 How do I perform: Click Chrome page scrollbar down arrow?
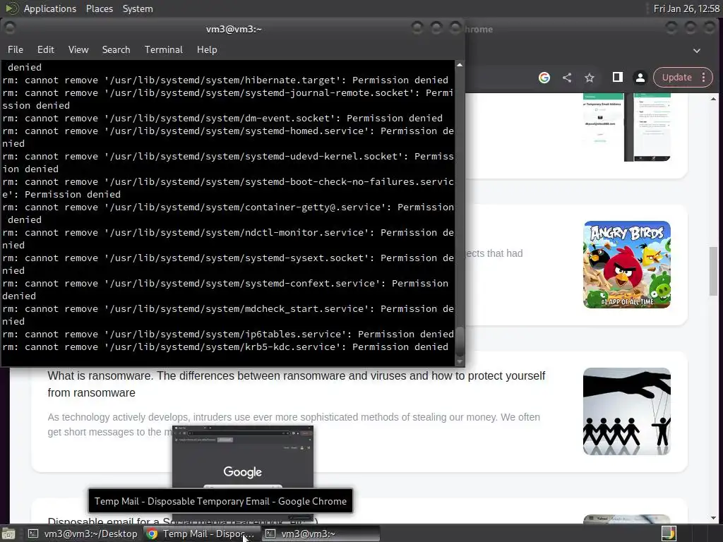[x=713, y=518]
